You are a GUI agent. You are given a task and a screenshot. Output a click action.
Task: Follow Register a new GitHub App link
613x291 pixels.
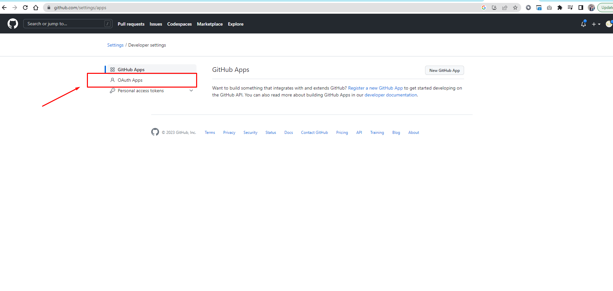click(x=375, y=88)
